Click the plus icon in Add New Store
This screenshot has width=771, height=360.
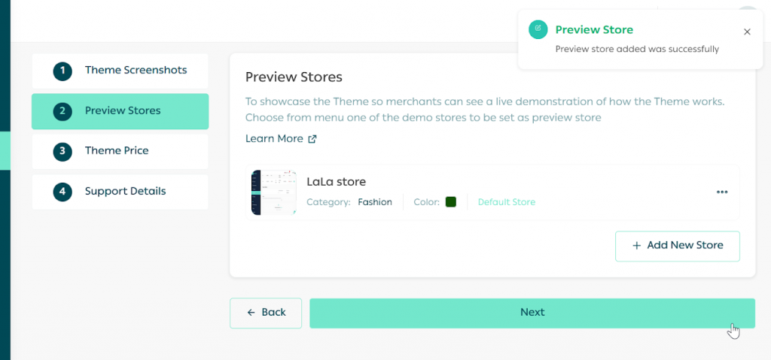(636, 246)
